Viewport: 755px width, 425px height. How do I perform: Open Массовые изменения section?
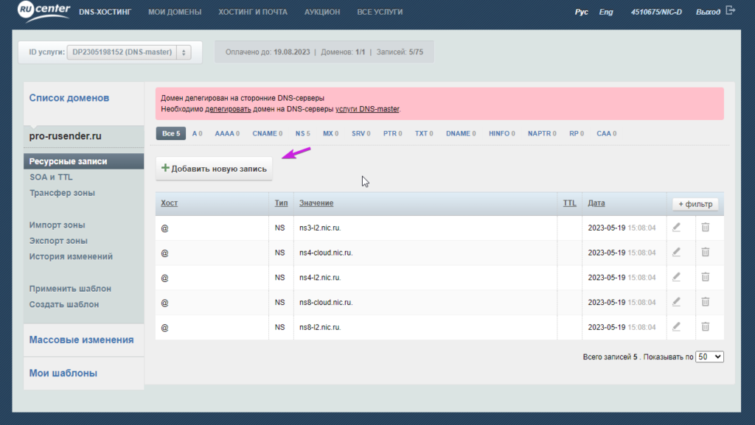(x=81, y=340)
